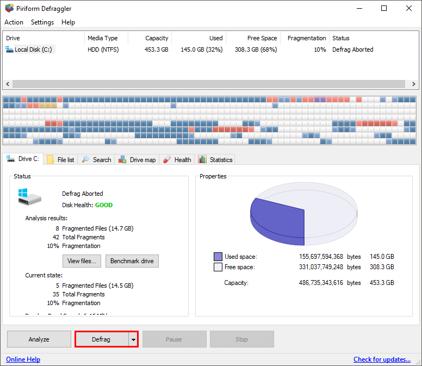
Task: Open the Online Help link
Action: [x=23, y=359]
